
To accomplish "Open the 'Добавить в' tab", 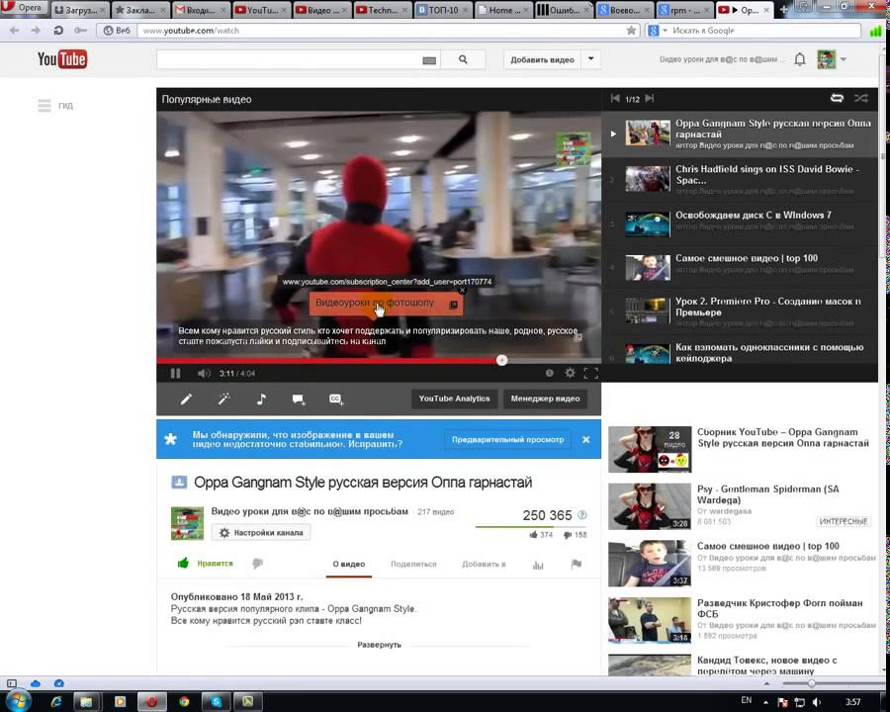I will (484, 564).
